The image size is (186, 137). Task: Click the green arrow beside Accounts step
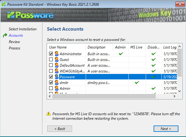coord(5,35)
